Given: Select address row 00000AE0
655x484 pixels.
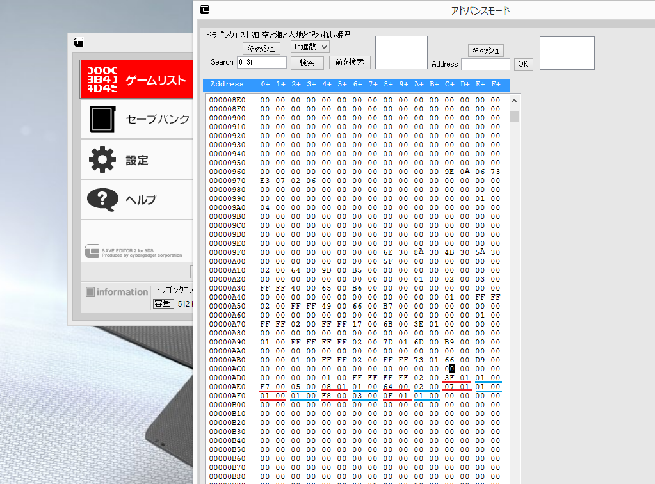Looking at the screenshot, I should [227, 387].
